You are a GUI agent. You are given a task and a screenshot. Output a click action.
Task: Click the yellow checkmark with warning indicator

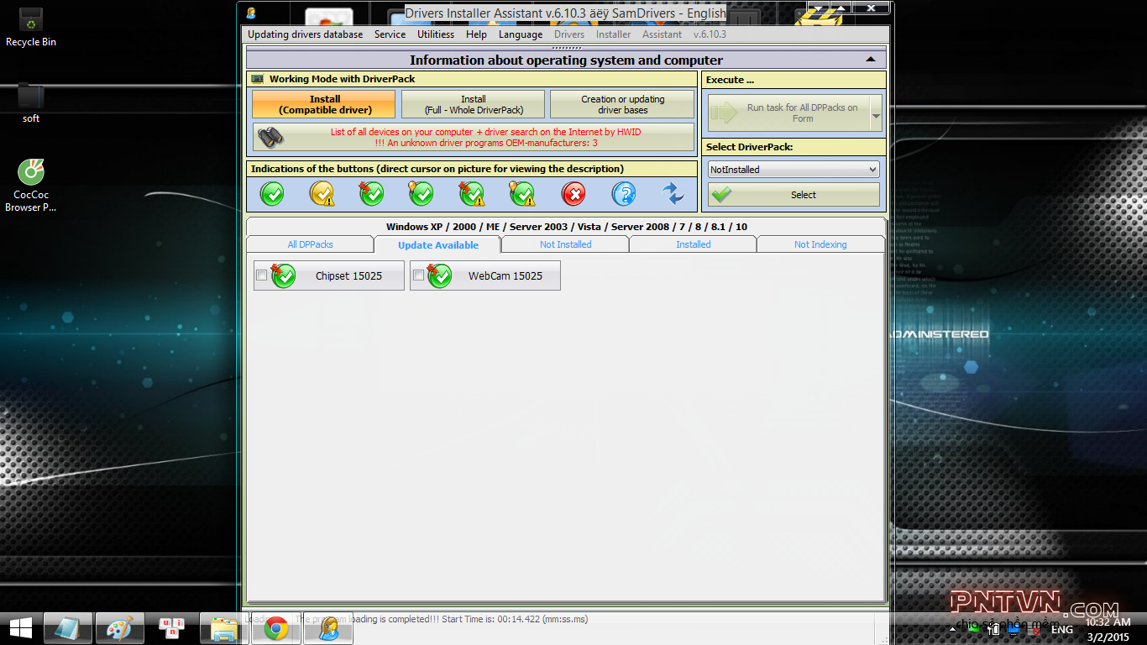pos(322,194)
